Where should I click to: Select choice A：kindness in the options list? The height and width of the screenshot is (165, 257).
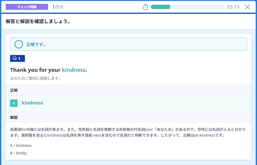tap(21, 145)
